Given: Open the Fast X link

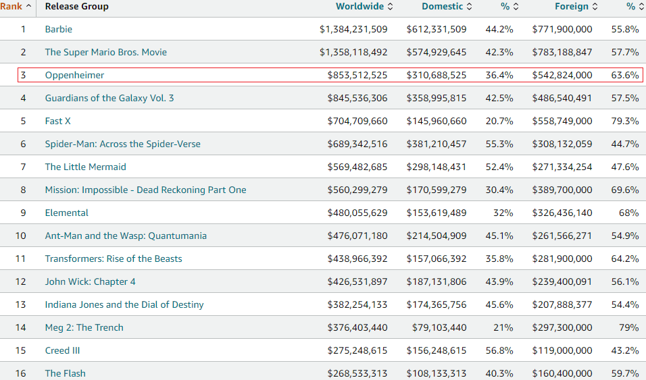Looking at the screenshot, I should 57,121.
